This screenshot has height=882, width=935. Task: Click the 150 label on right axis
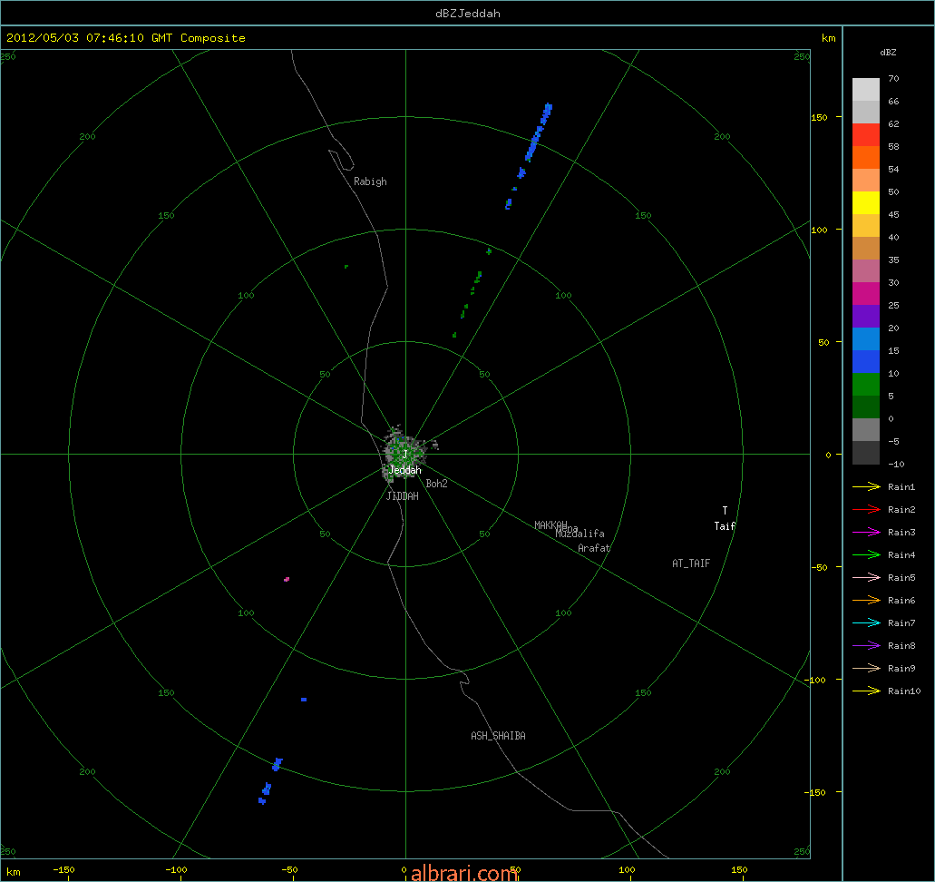tap(819, 117)
